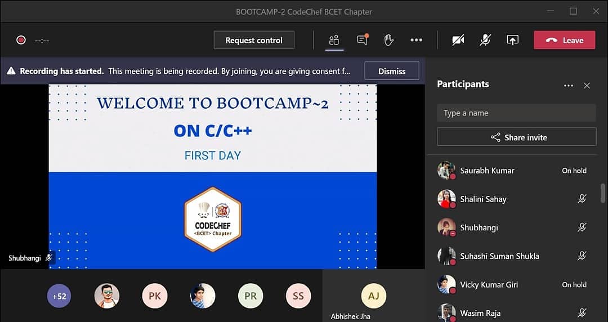The height and width of the screenshot is (322, 608).
Task: Turn on the camera
Action: pos(458,41)
